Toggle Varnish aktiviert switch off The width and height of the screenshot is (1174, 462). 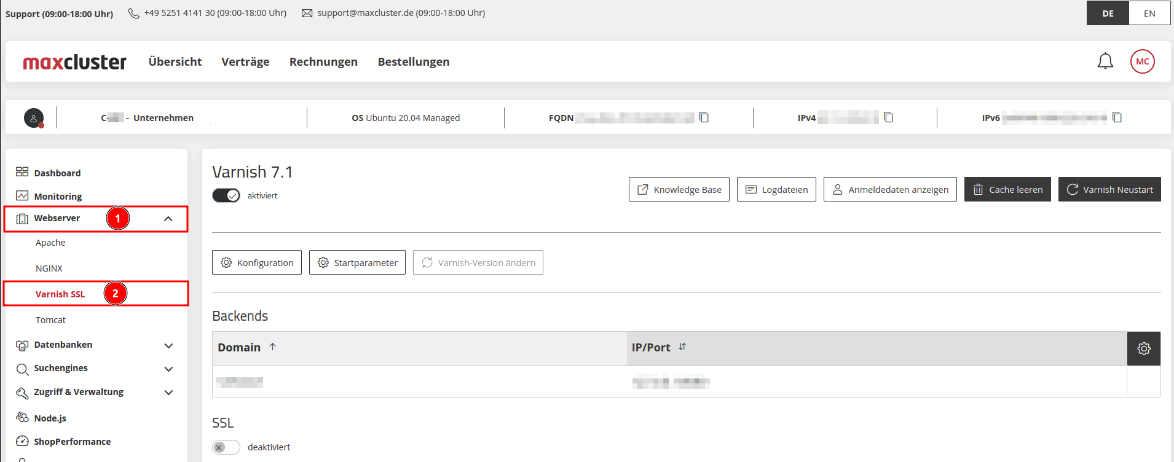coord(226,195)
